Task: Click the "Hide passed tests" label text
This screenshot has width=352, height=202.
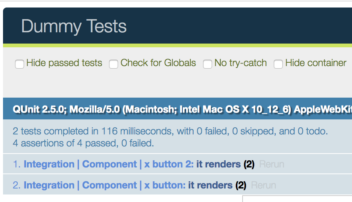Action: pyautogui.click(x=64, y=63)
